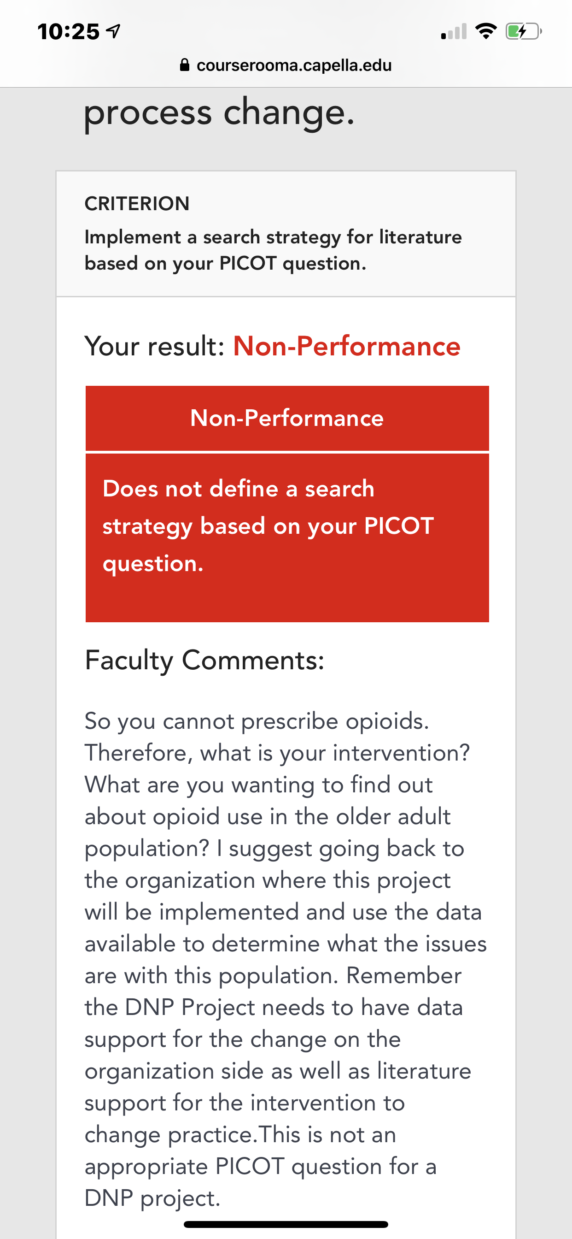The image size is (572, 1239).
Task: Tap the 'So you cannot prescribe opioids' sentence
Action: (257, 721)
